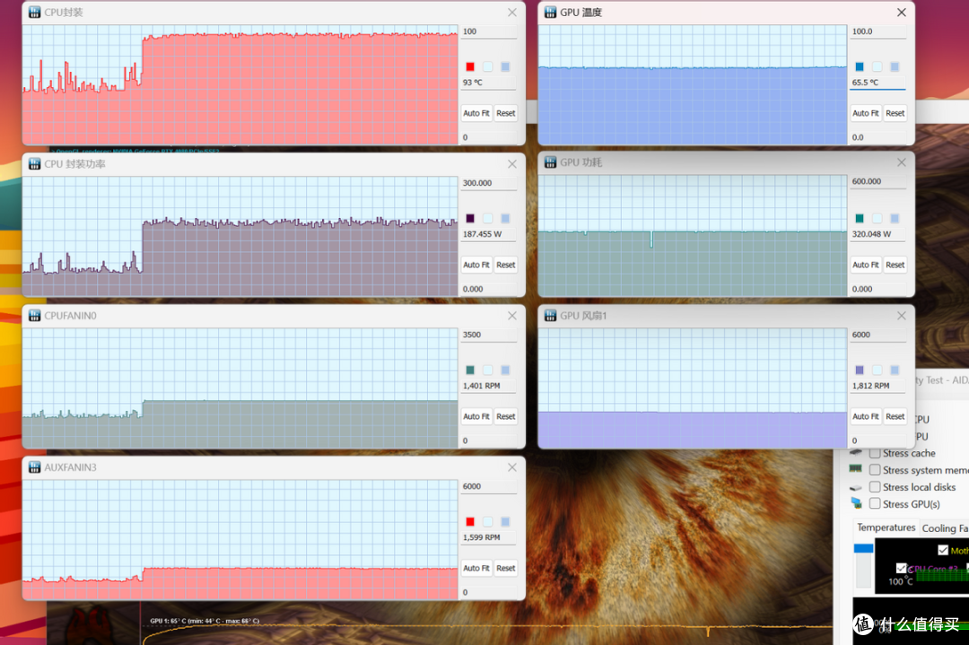Edit the 600.000 maximum field in GPU 功耗
This screenshot has height=645, width=969.
(877, 181)
